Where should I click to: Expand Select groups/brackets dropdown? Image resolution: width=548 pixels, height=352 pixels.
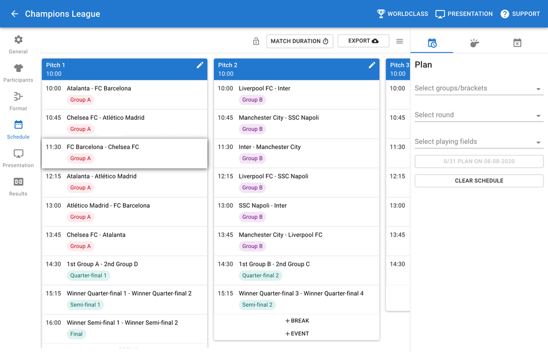pos(479,88)
